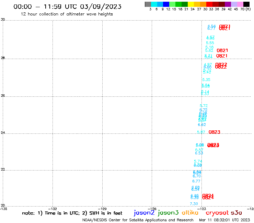Click wave height value '6.72'

pyautogui.click(x=203, y=110)
